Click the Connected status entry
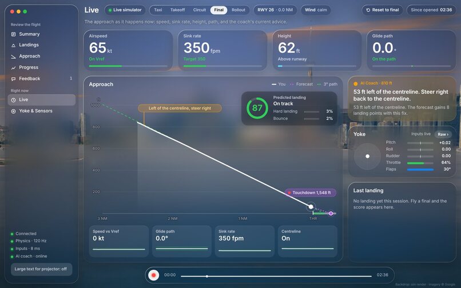 coord(23,234)
